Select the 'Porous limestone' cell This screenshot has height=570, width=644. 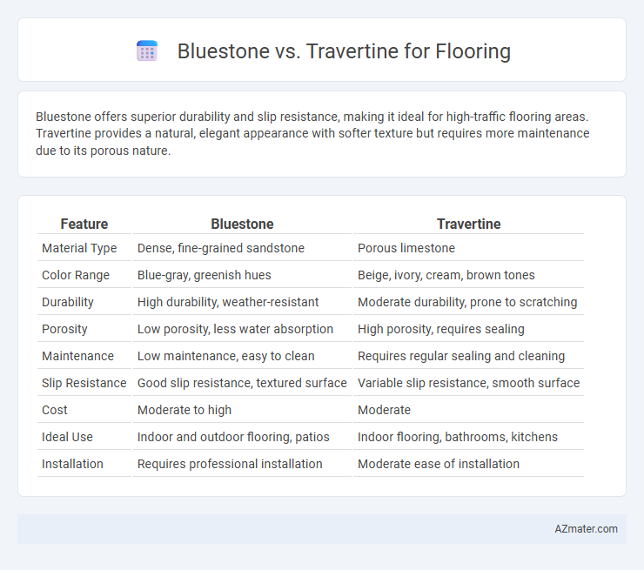(406, 248)
